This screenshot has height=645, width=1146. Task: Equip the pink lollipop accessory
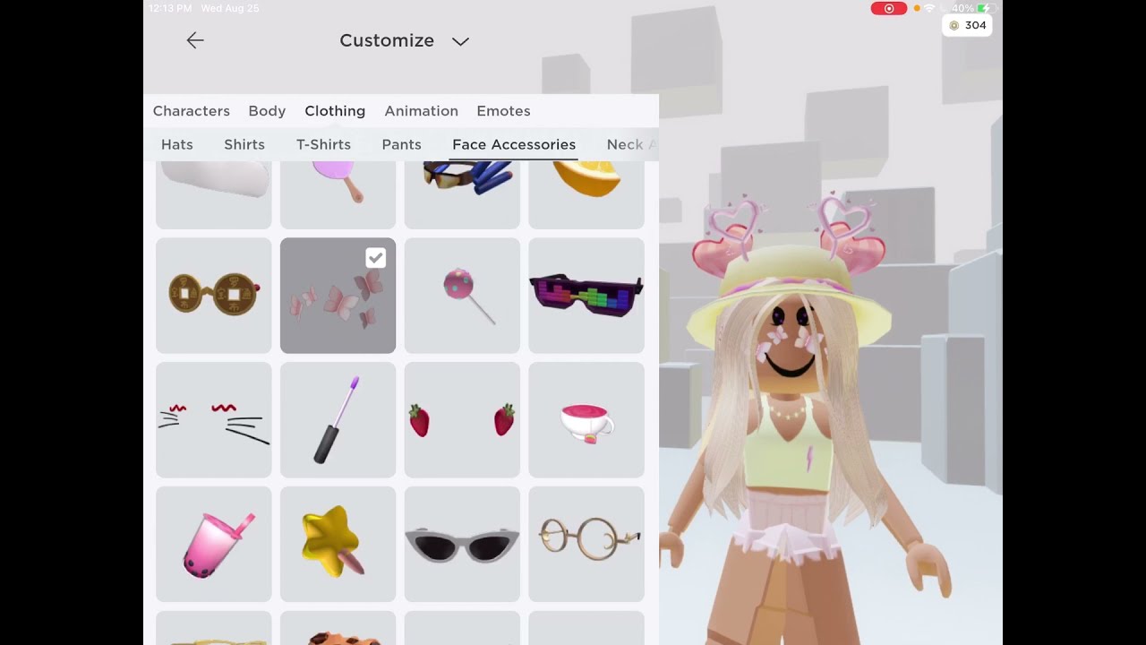462,296
